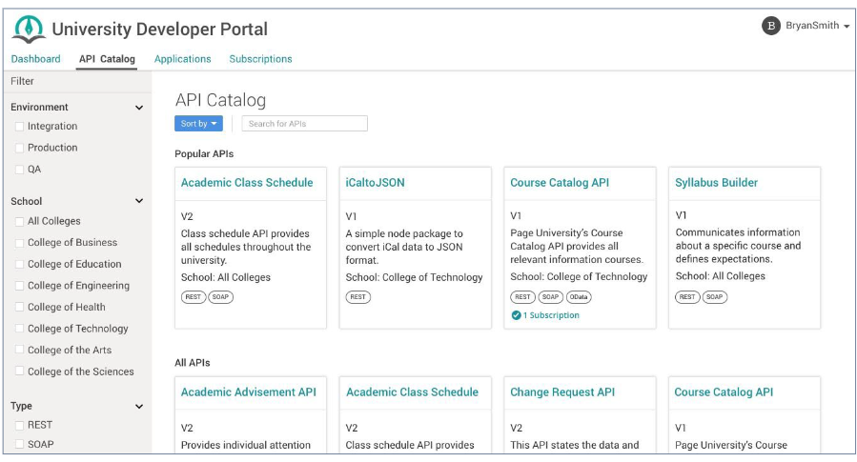Click the 'Popular APIs' section heading
Image resolution: width=857 pixels, height=462 pixels.
click(x=204, y=154)
